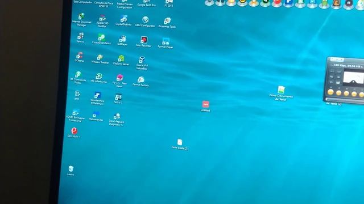Open CCleaner from the desktop
364x204 pixels.
[x=80, y=56]
